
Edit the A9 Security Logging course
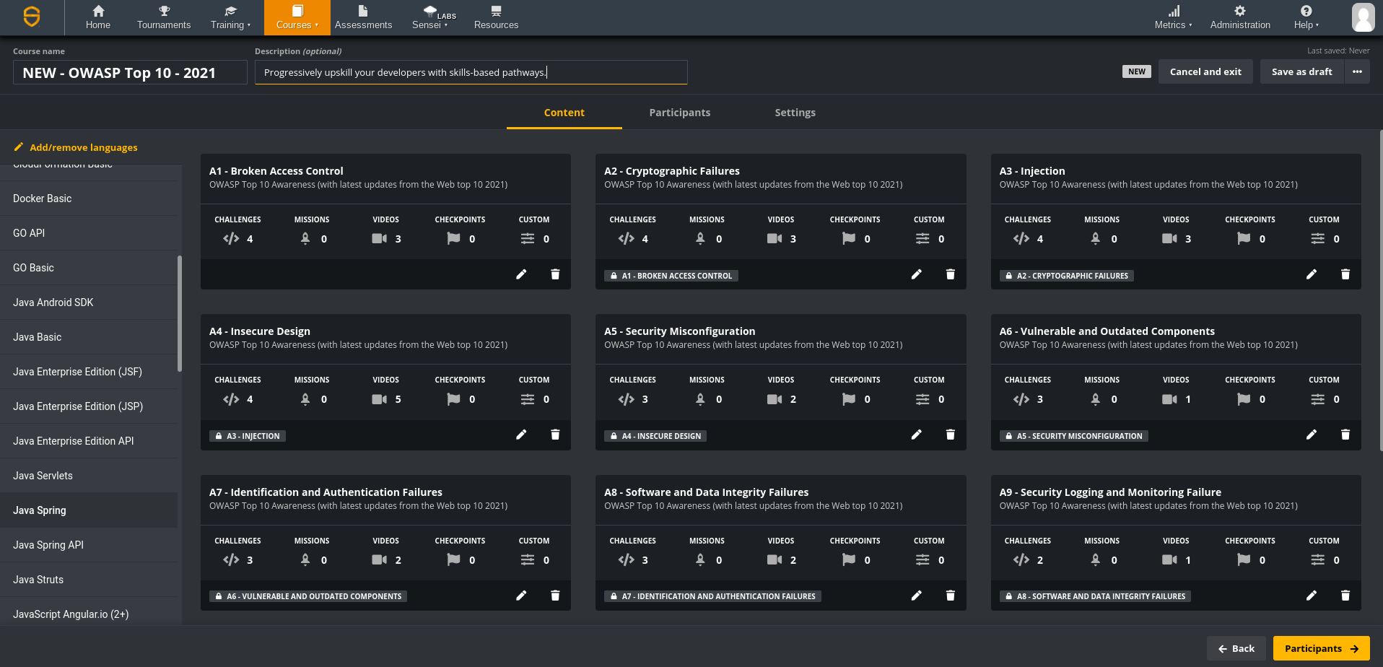(1312, 595)
